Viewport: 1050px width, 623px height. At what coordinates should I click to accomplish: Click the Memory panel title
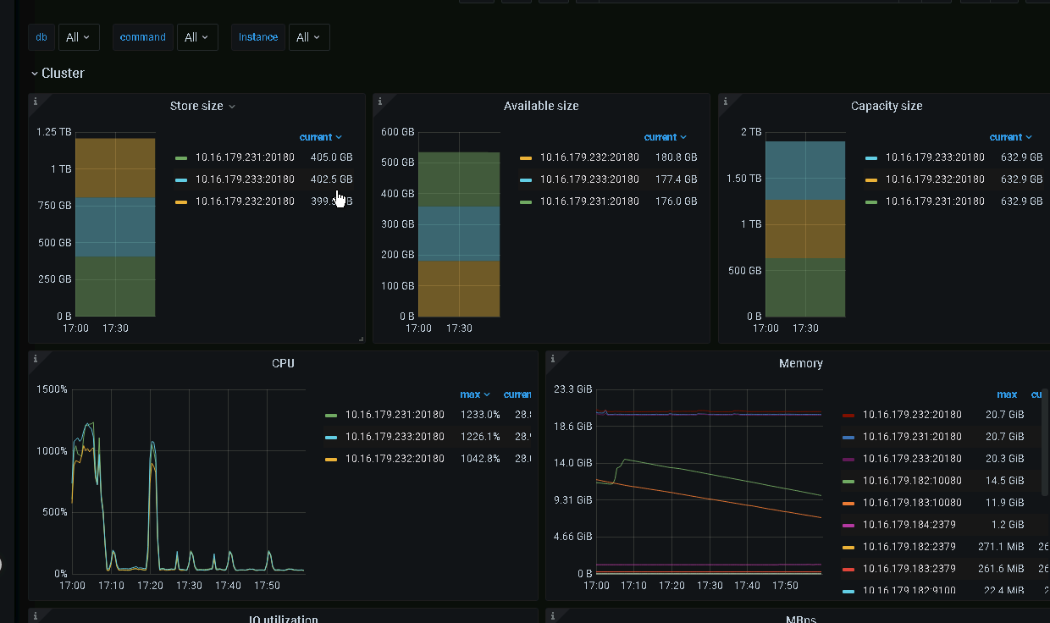pyautogui.click(x=800, y=363)
